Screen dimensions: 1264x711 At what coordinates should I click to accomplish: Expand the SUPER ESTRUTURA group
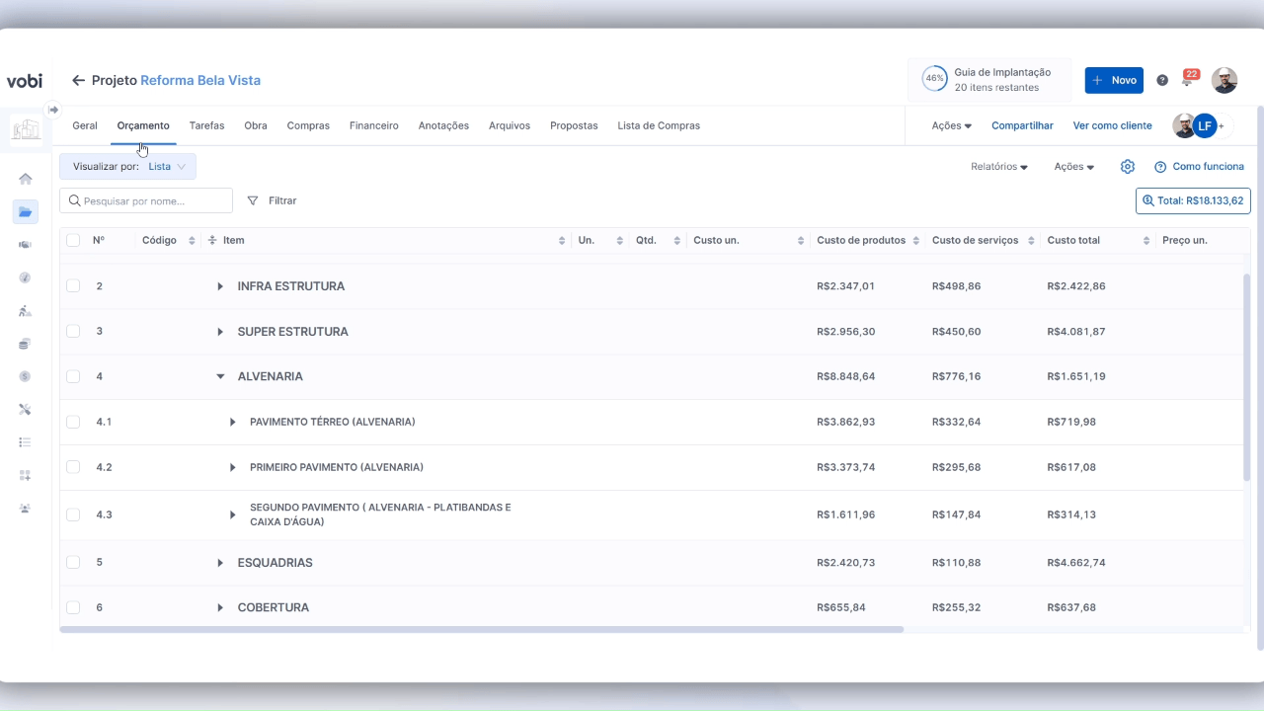click(x=220, y=332)
